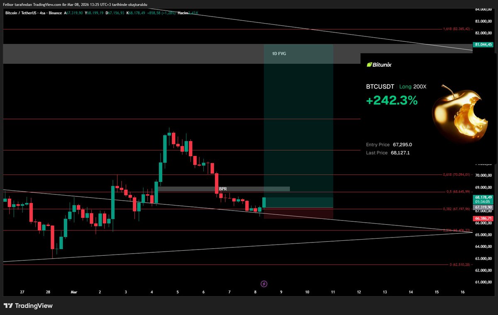Click the high value 68.199,19 in header
This screenshot has height=315, width=498.
coord(95,13)
